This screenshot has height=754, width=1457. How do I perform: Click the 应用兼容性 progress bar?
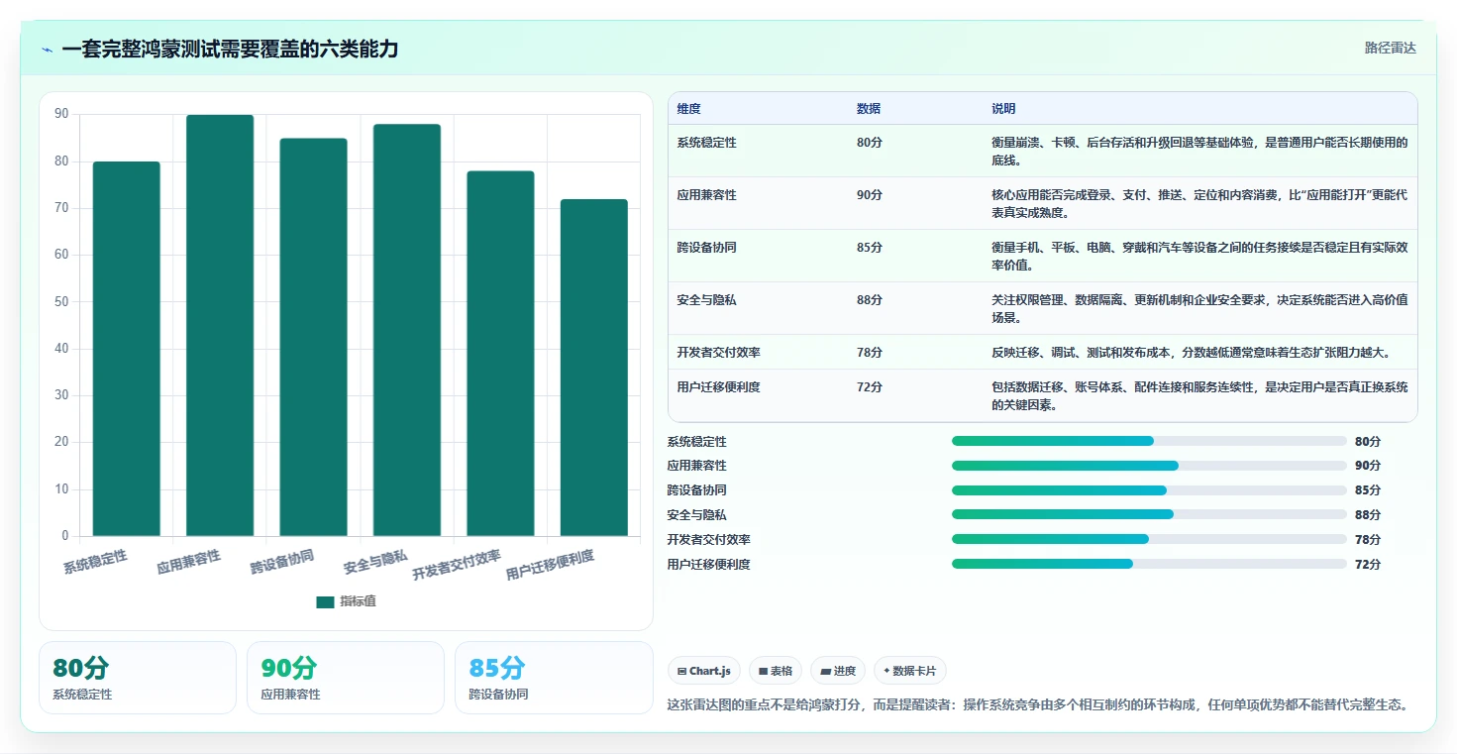(x=1149, y=466)
